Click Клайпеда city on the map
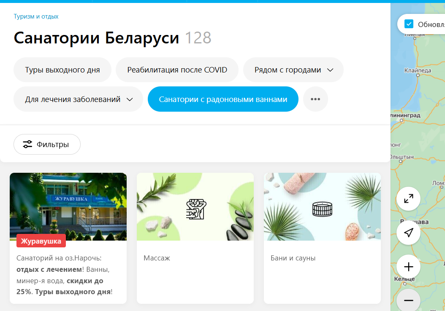 [418, 70]
